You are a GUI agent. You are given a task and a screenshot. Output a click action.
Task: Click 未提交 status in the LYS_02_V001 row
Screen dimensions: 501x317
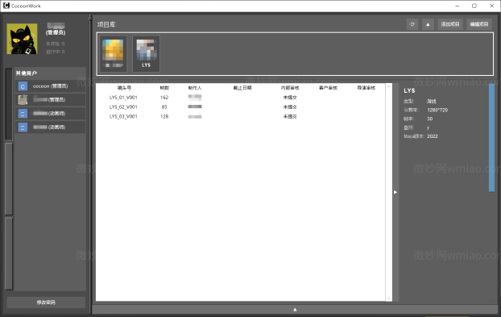point(290,106)
